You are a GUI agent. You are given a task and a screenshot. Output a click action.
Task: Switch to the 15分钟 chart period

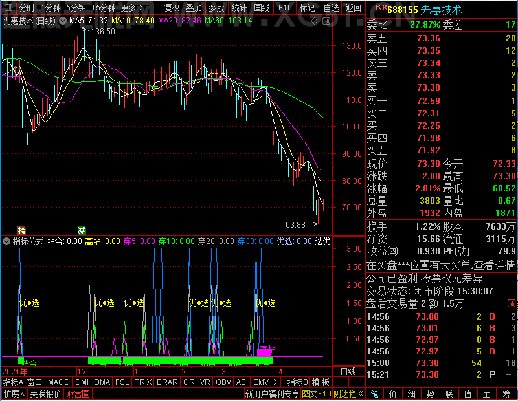pyautogui.click(x=104, y=8)
